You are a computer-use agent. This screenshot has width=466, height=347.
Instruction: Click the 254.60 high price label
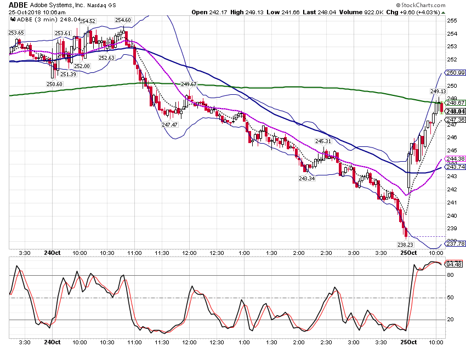pyautogui.click(x=123, y=20)
